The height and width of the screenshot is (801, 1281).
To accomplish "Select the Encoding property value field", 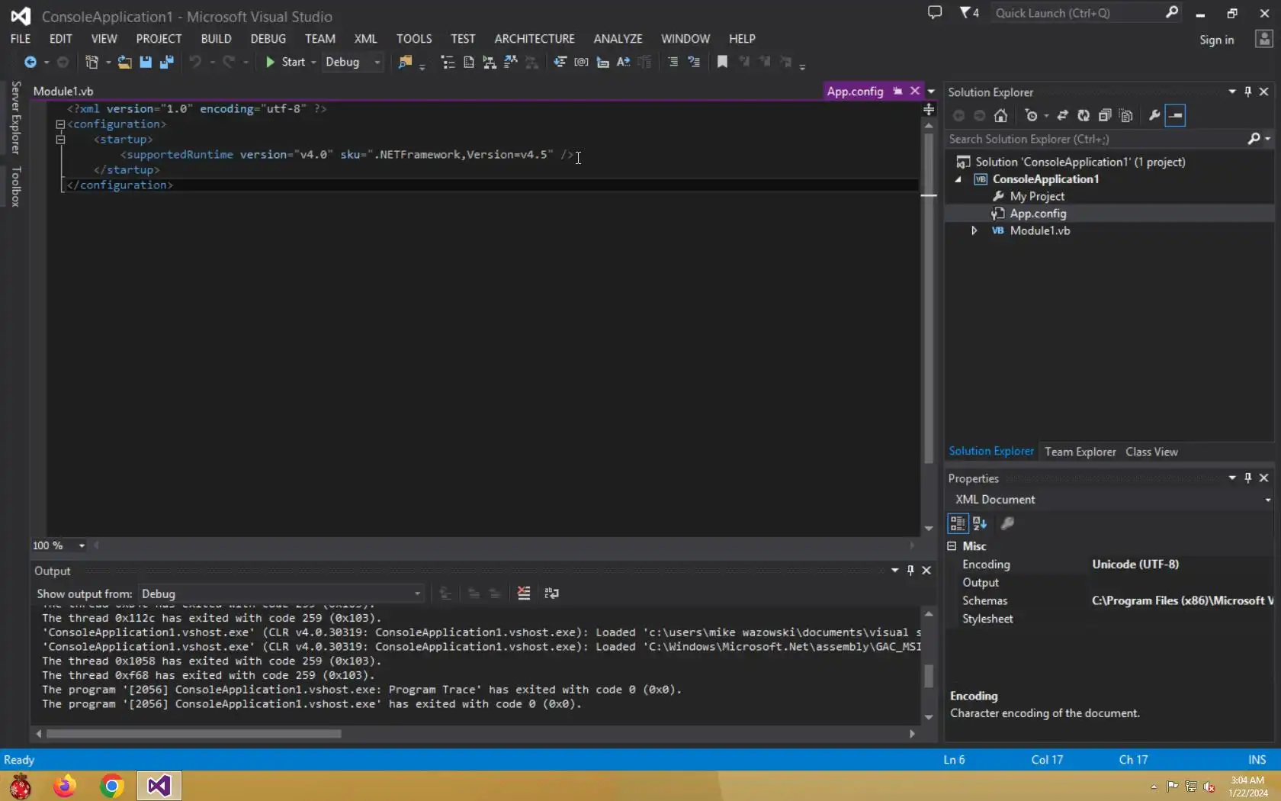I will tap(1181, 565).
